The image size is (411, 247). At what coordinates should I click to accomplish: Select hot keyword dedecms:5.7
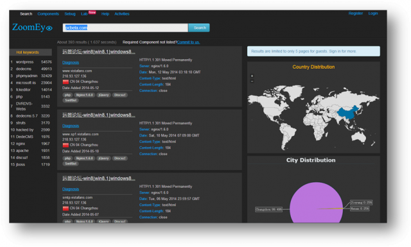pos(27,116)
